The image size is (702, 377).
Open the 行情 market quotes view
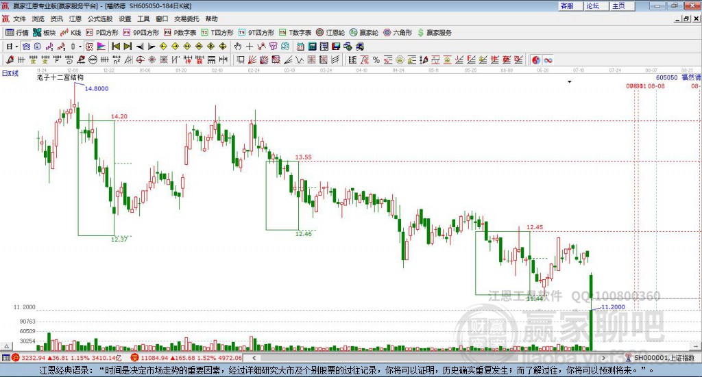click(x=16, y=33)
